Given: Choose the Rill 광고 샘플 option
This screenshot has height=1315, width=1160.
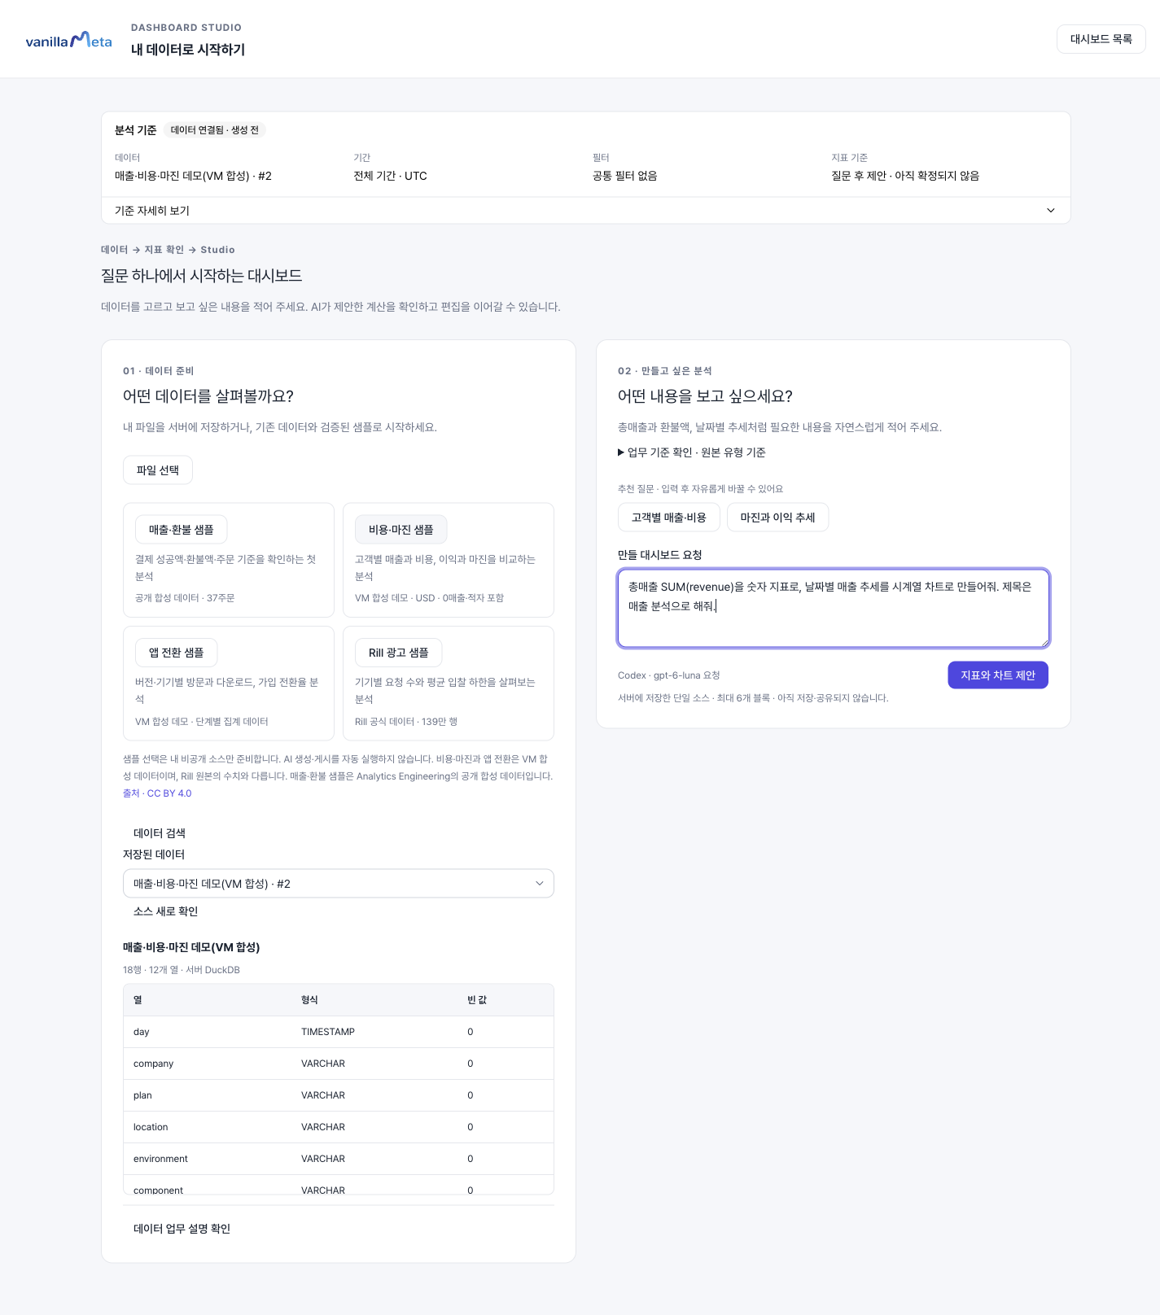Looking at the screenshot, I should [398, 653].
